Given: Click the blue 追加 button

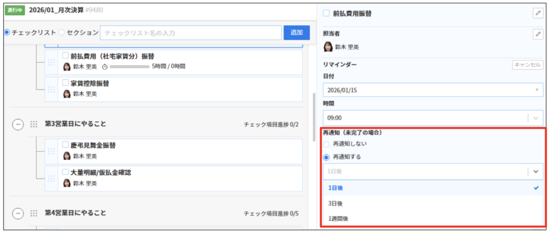Looking at the screenshot, I should [296, 32].
